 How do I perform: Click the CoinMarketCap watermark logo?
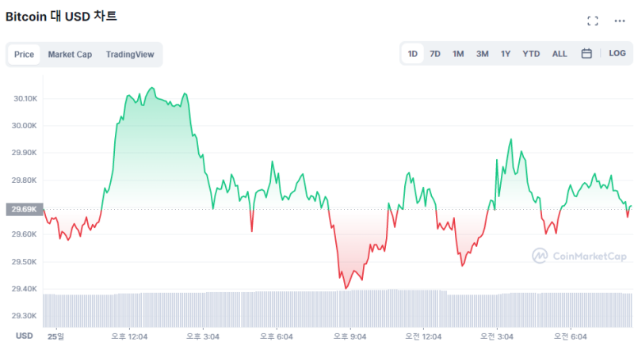point(579,256)
